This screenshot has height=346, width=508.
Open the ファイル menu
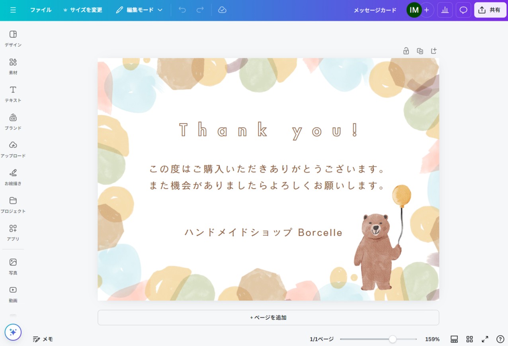coord(40,10)
